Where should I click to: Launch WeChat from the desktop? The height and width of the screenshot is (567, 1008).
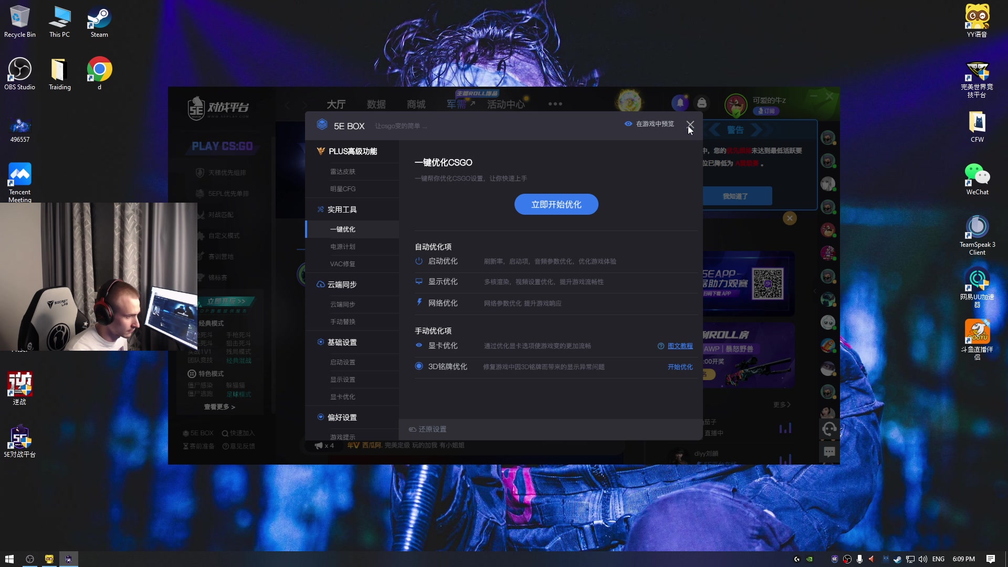click(977, 178)
